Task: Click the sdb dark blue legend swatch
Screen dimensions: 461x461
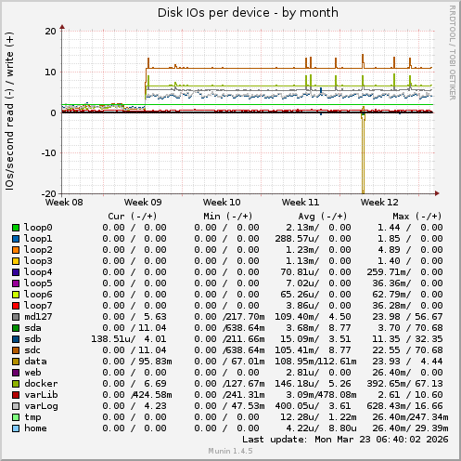Action: (16, 339)
